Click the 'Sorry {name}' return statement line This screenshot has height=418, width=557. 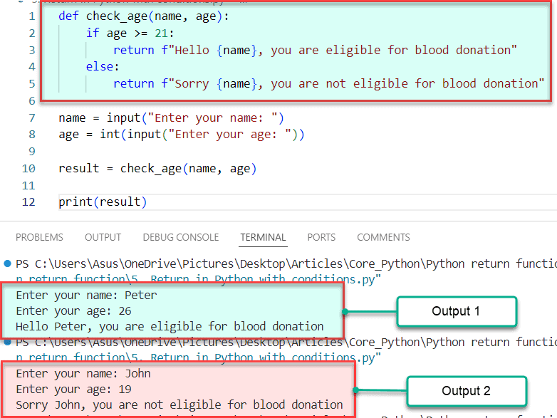point(328,84)
